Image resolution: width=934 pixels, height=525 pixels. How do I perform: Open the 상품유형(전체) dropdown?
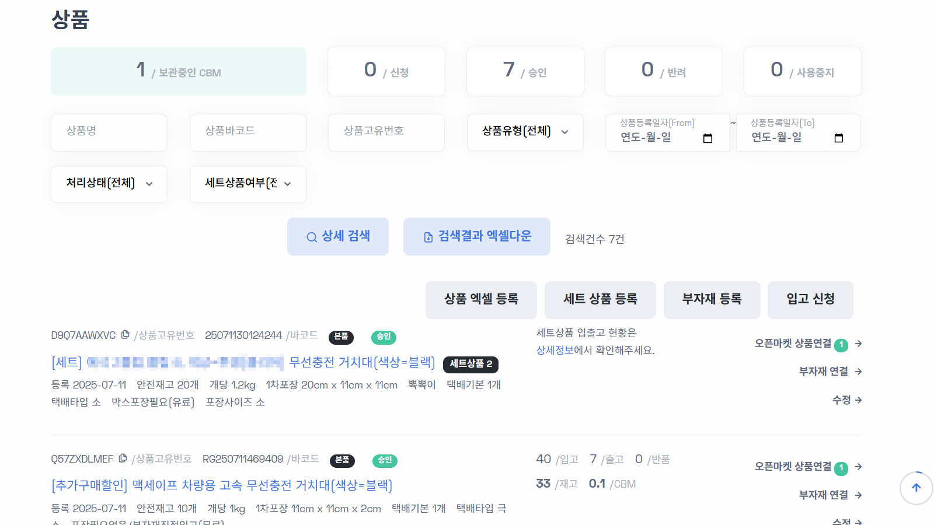[x=524, y=132]
